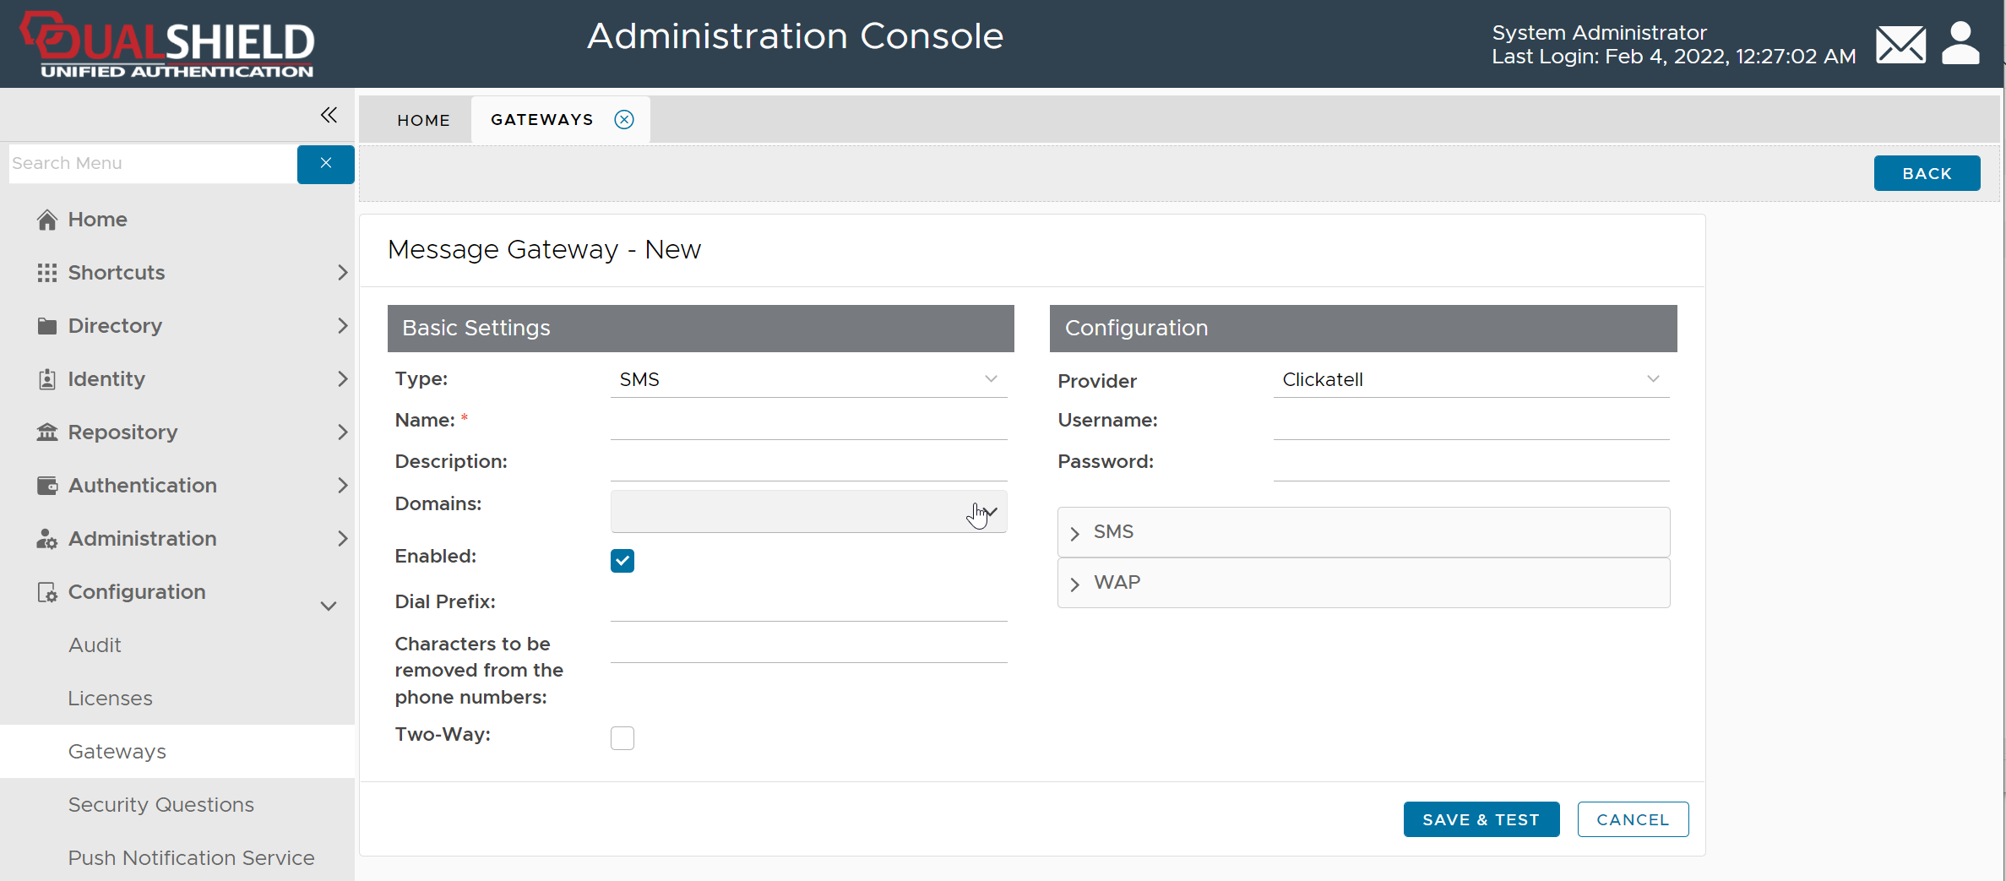Open Security Questions in the sidebar
This screenshot has height=881, width=2006.
click(x=160, y=805)
